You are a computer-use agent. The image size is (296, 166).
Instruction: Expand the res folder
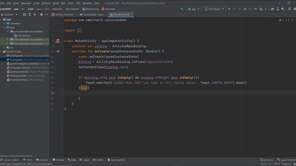pos(4,47)
